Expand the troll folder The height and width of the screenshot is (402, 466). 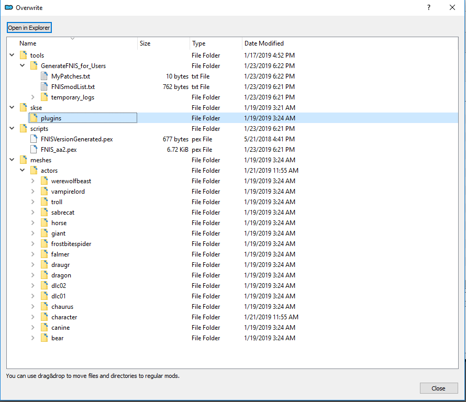[x=32, y=202]
